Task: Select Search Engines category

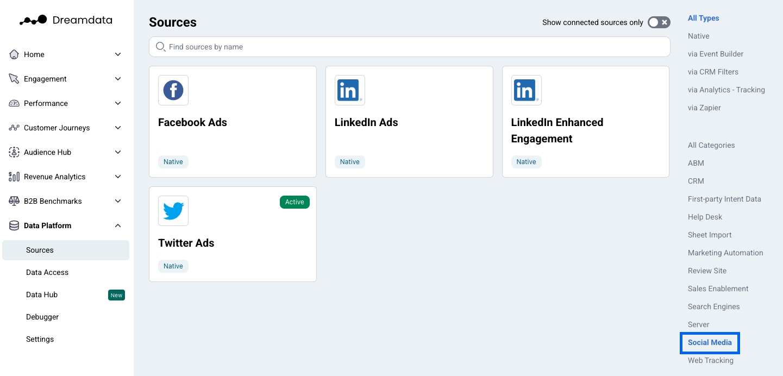Action: click(x=713, y=306)
